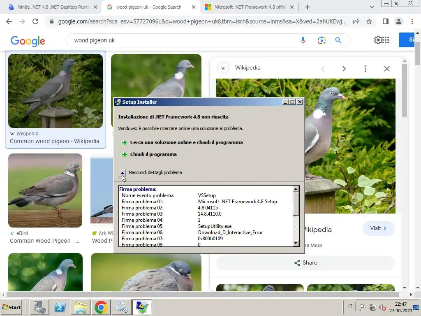Click version value 4.8.04115
Image resolution: width=421 pixels, height=316 pixels.
tap(208, 208)
